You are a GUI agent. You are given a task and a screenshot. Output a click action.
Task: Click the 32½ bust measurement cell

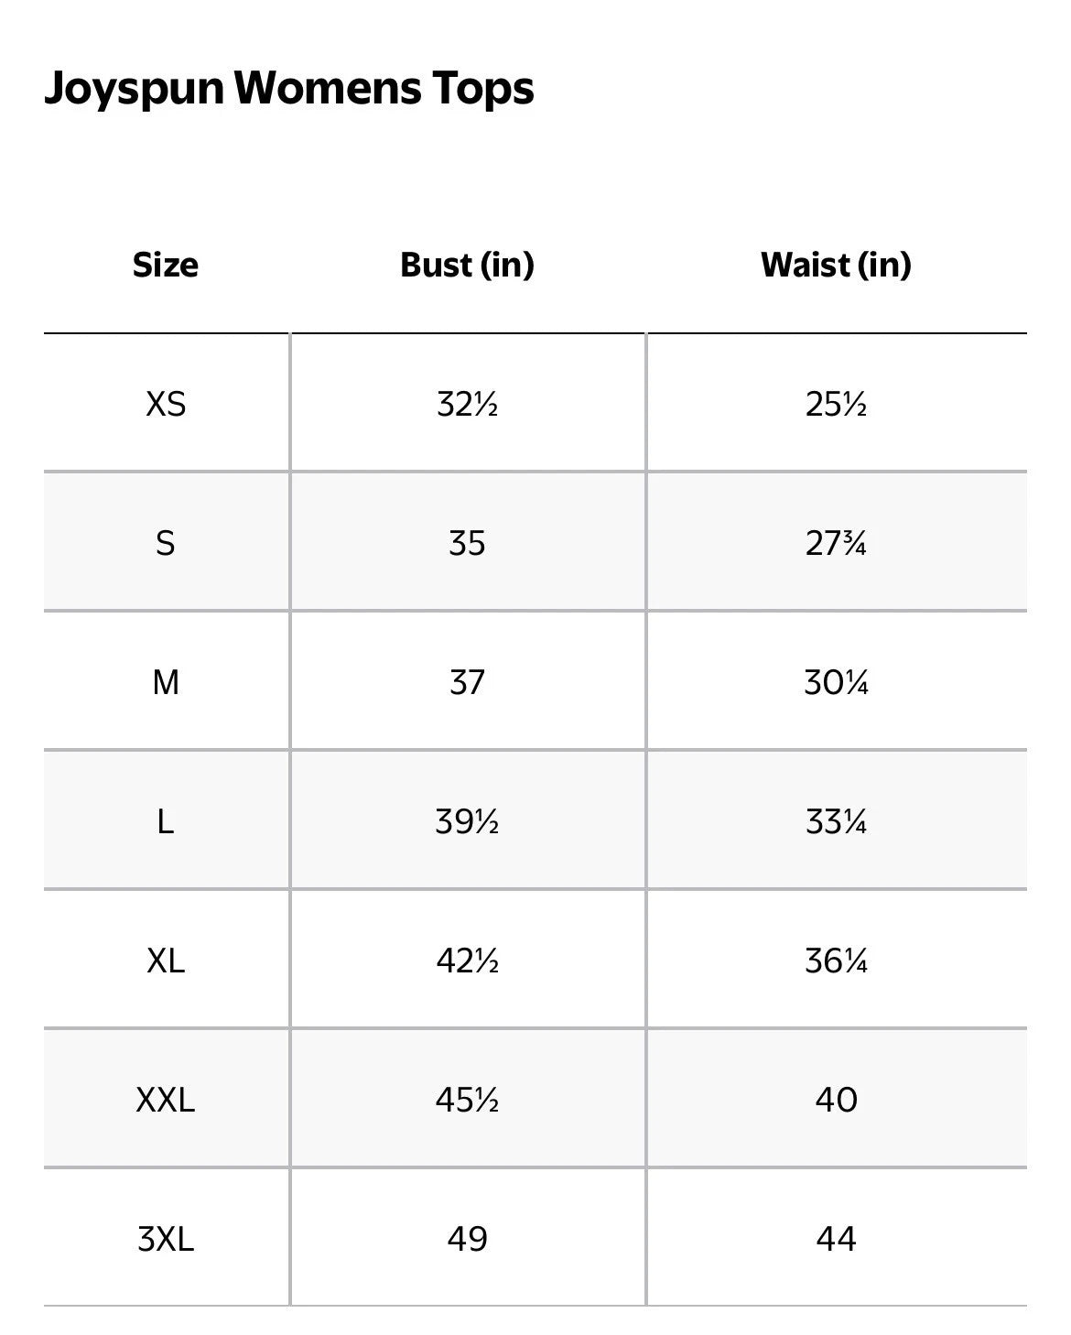(x=467, y=404)
